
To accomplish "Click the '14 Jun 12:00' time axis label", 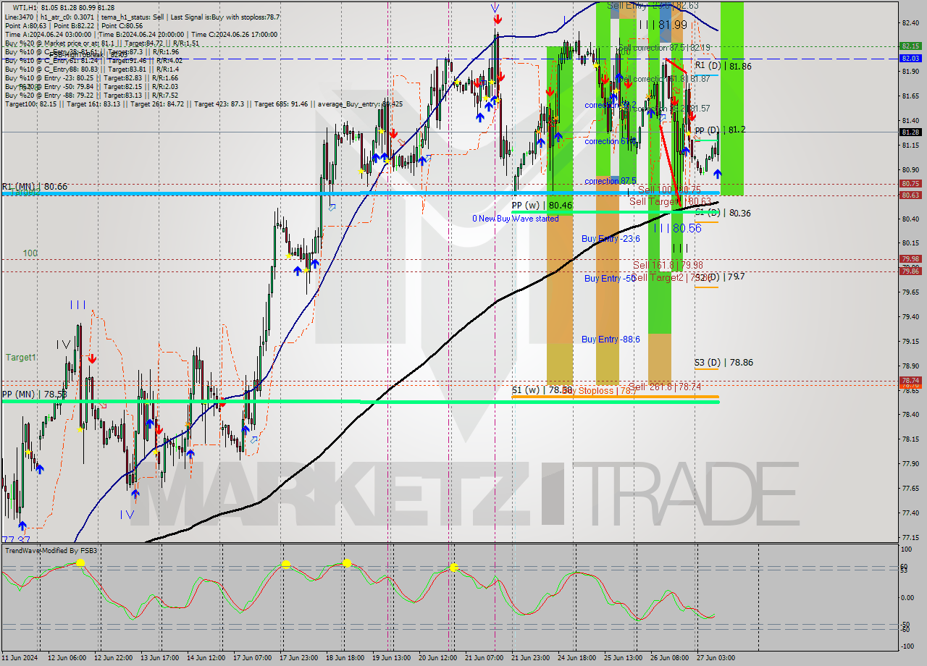I will click(205, 657).
